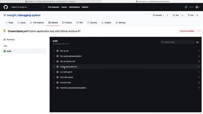This screenshot has width=203, height=114.
Task: Open the Wiki tab
Action: 80,22
